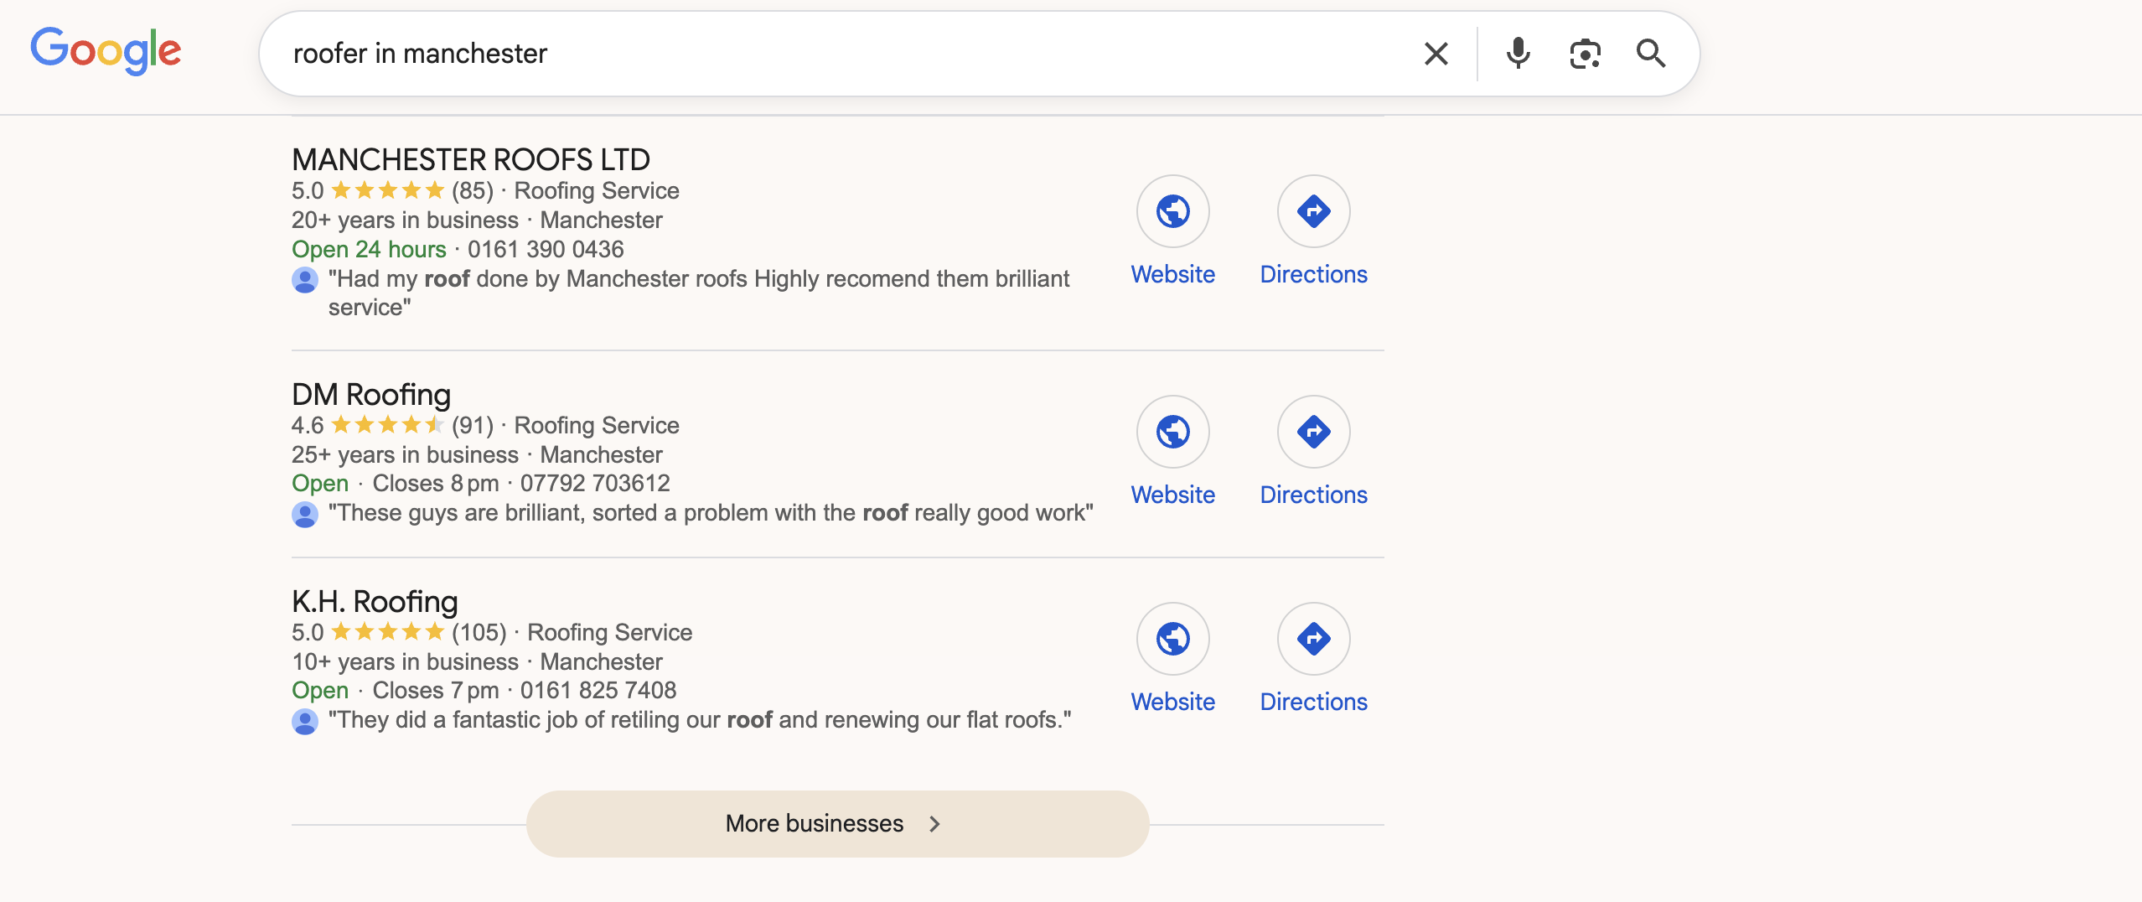The width and height of the screenshot is (2142, 902).
Task: Click reviewer avatar beside K.H. Roofing review
Action: pyautogui.click(x=305, y=721)
